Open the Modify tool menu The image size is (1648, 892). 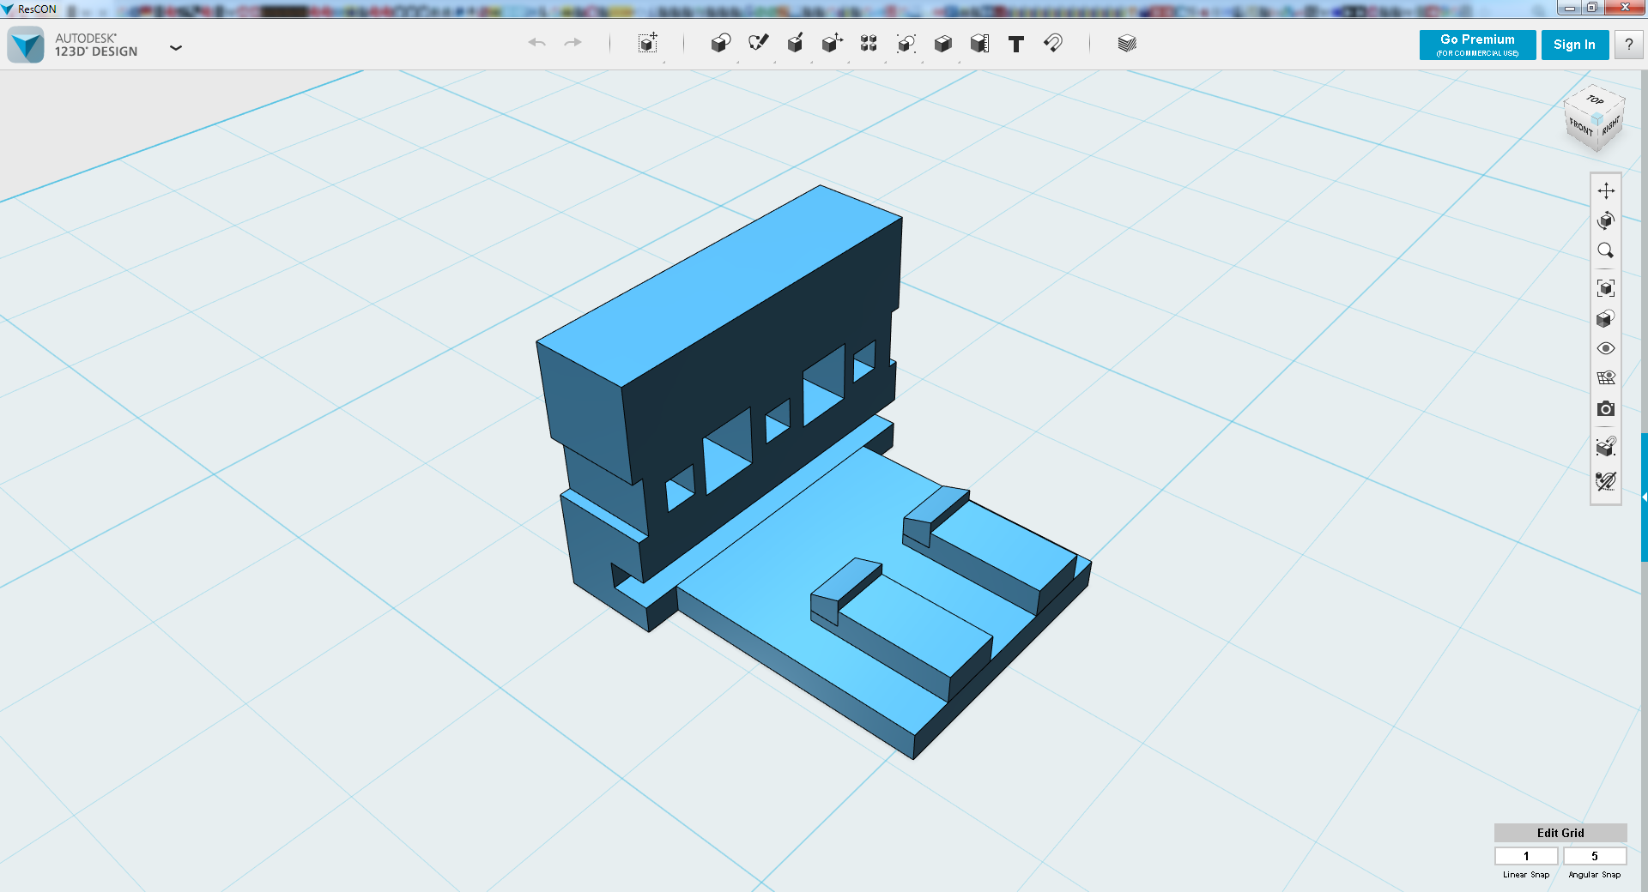point(832,43)
